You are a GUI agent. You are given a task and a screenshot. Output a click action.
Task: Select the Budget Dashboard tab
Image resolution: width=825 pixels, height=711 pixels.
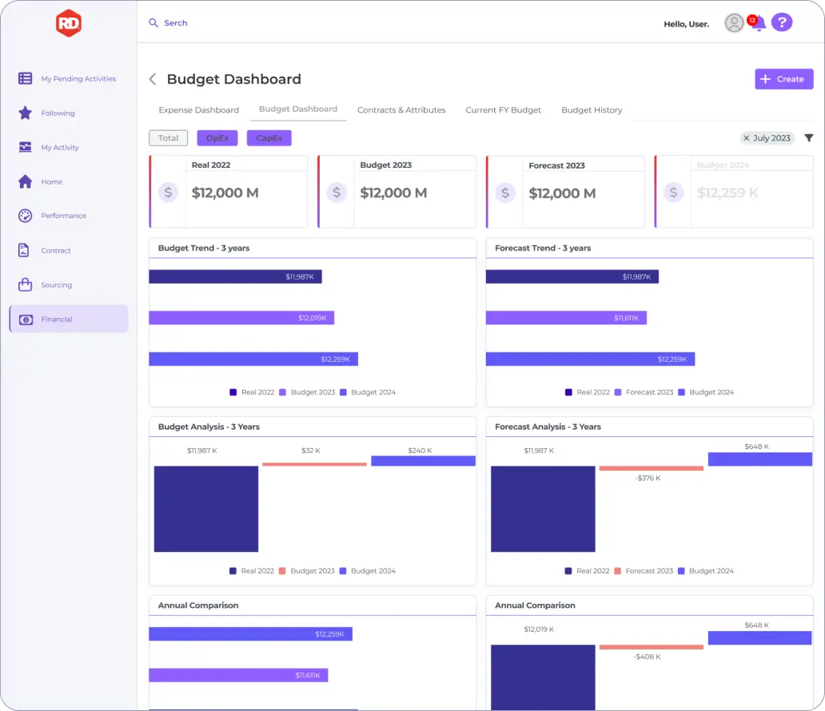click(298, 109)
